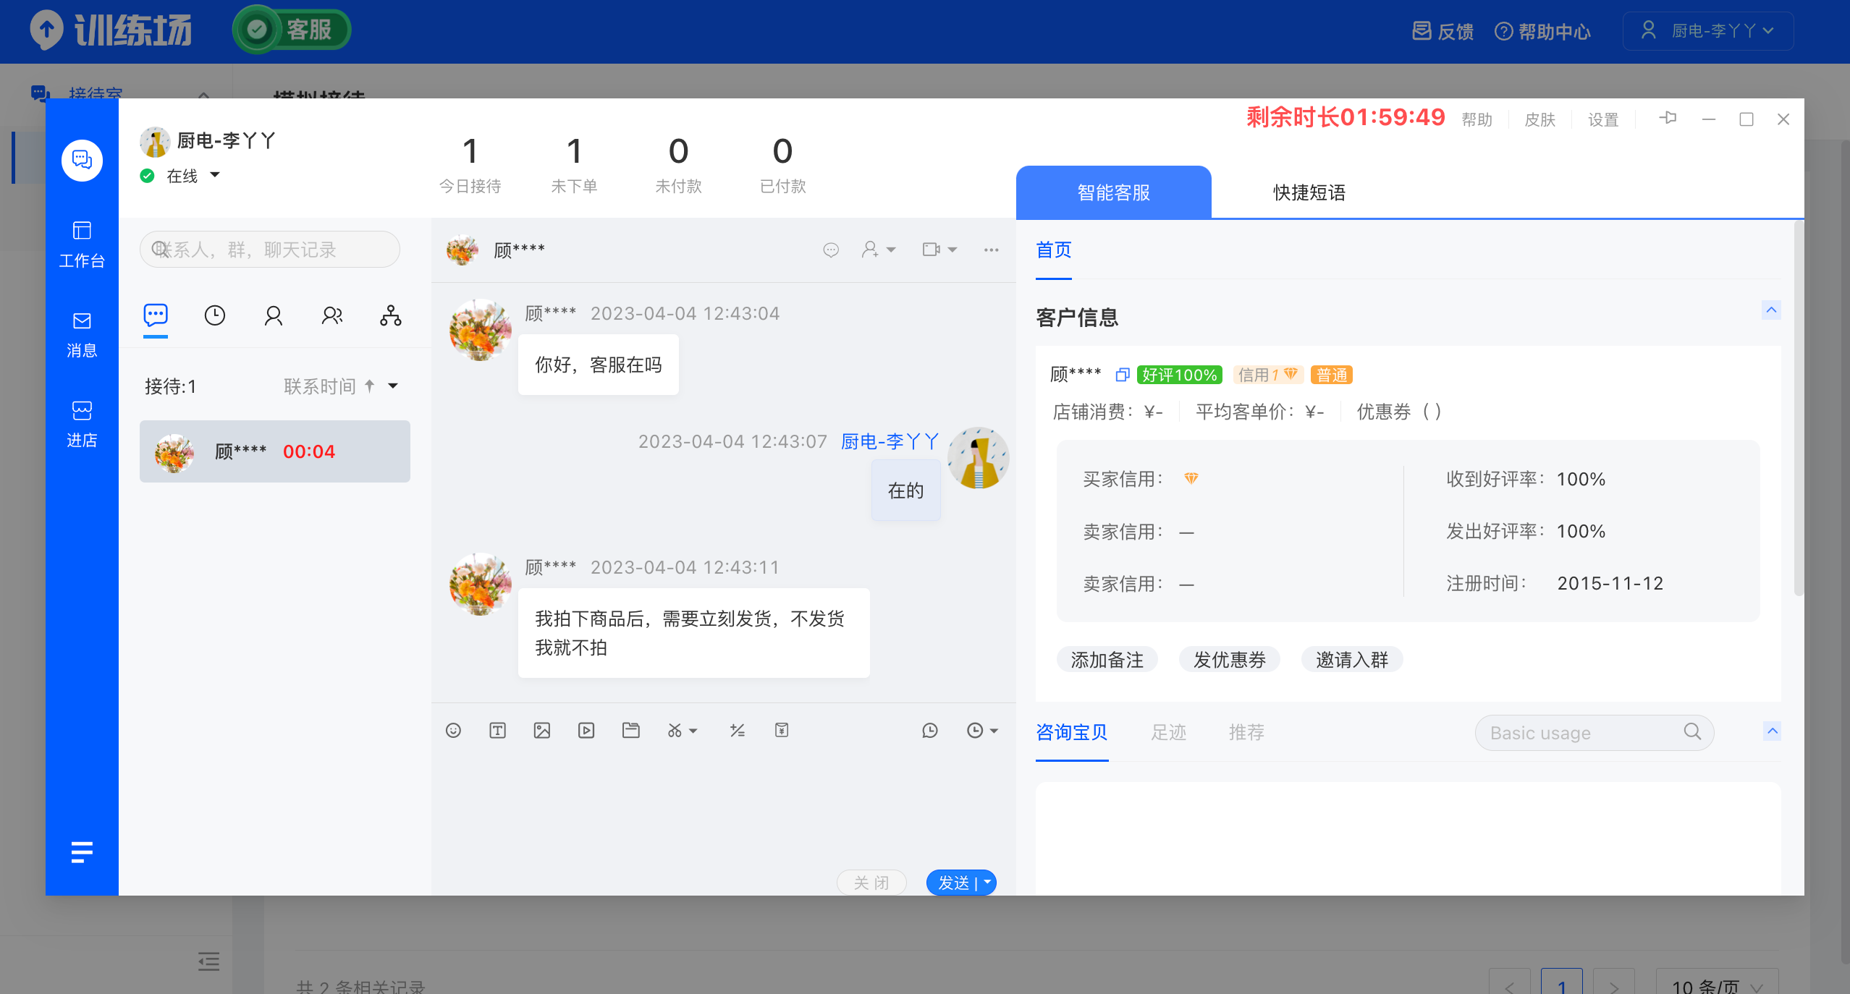Open the 联系时间 sort dropdown arrow
Screen dimensions: 1850x994
[x=393, y=386]
